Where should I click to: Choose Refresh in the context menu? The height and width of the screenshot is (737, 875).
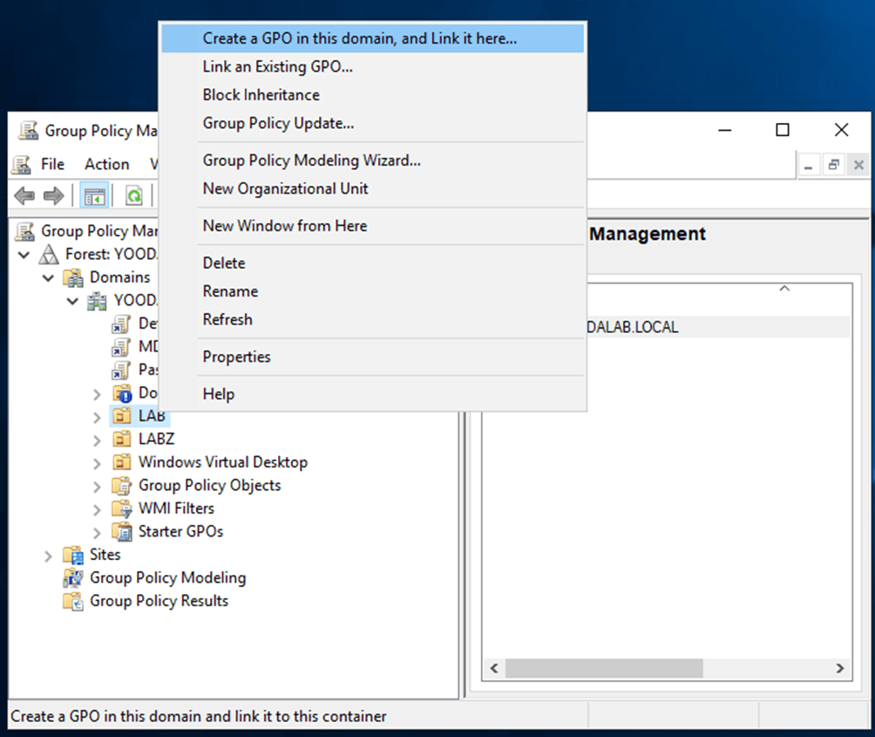372,320
